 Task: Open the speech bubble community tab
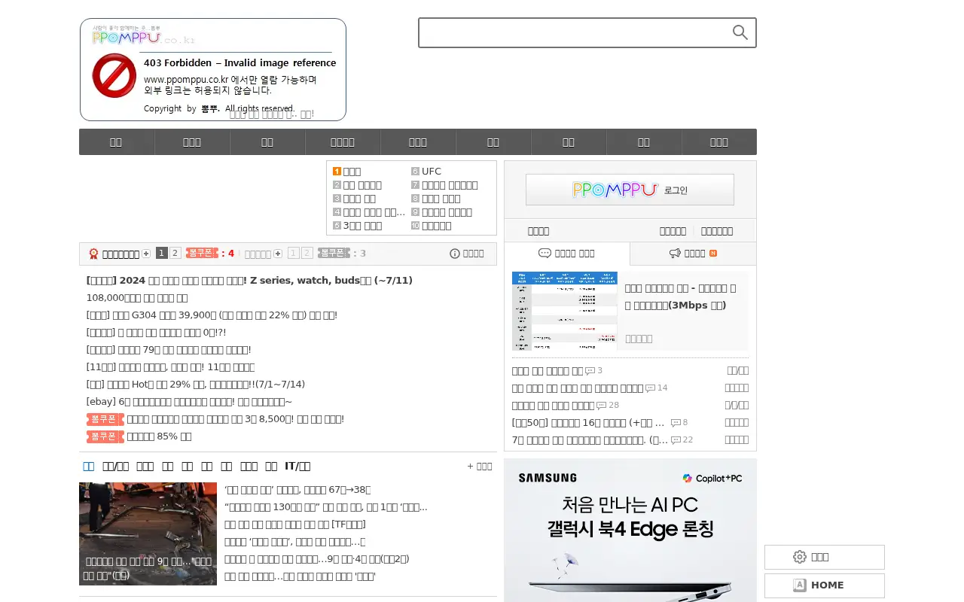[567, 254]
